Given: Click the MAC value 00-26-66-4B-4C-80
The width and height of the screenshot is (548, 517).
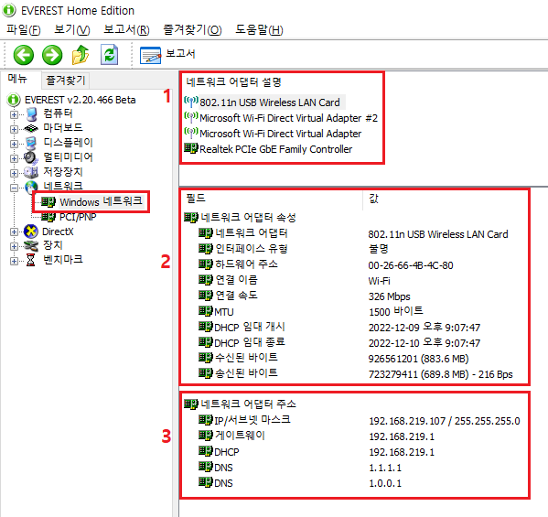Looking at the screenshot, I should [x=411, y=265].
